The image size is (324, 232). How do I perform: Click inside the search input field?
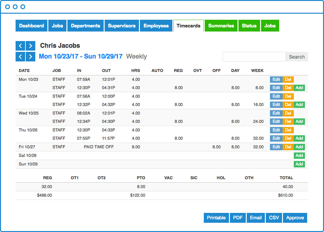click(x=254, y=56)
